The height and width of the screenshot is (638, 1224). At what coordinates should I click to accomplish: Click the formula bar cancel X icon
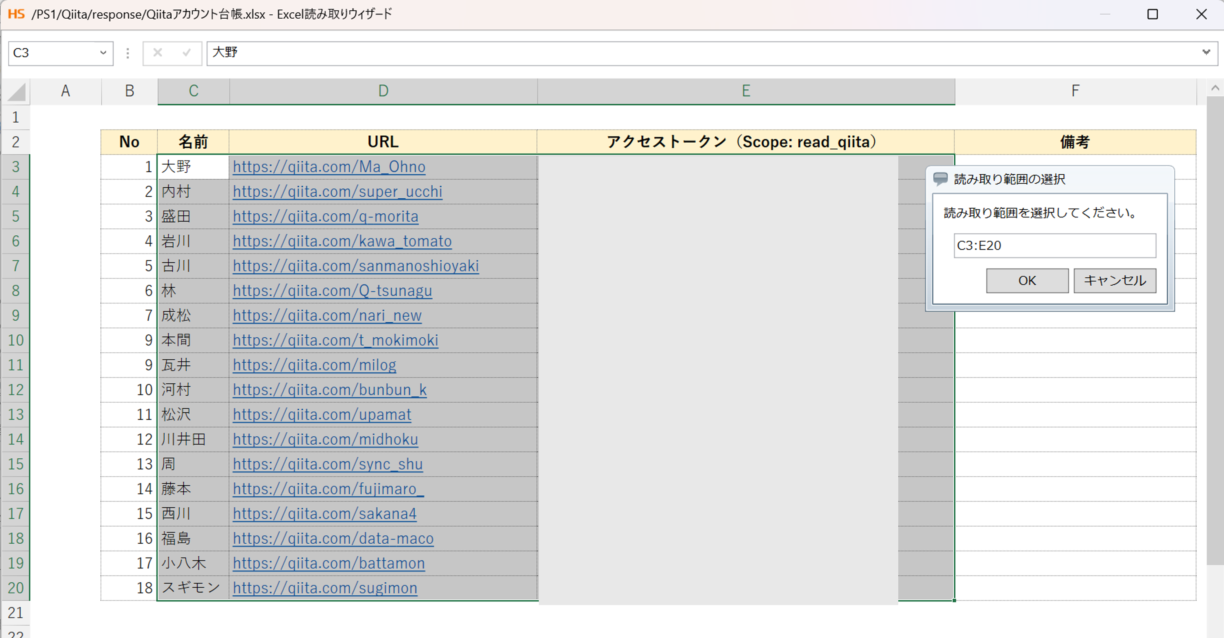[158, 53]
